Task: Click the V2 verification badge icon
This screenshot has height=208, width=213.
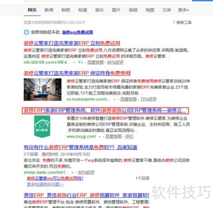Action: (80, 62)
